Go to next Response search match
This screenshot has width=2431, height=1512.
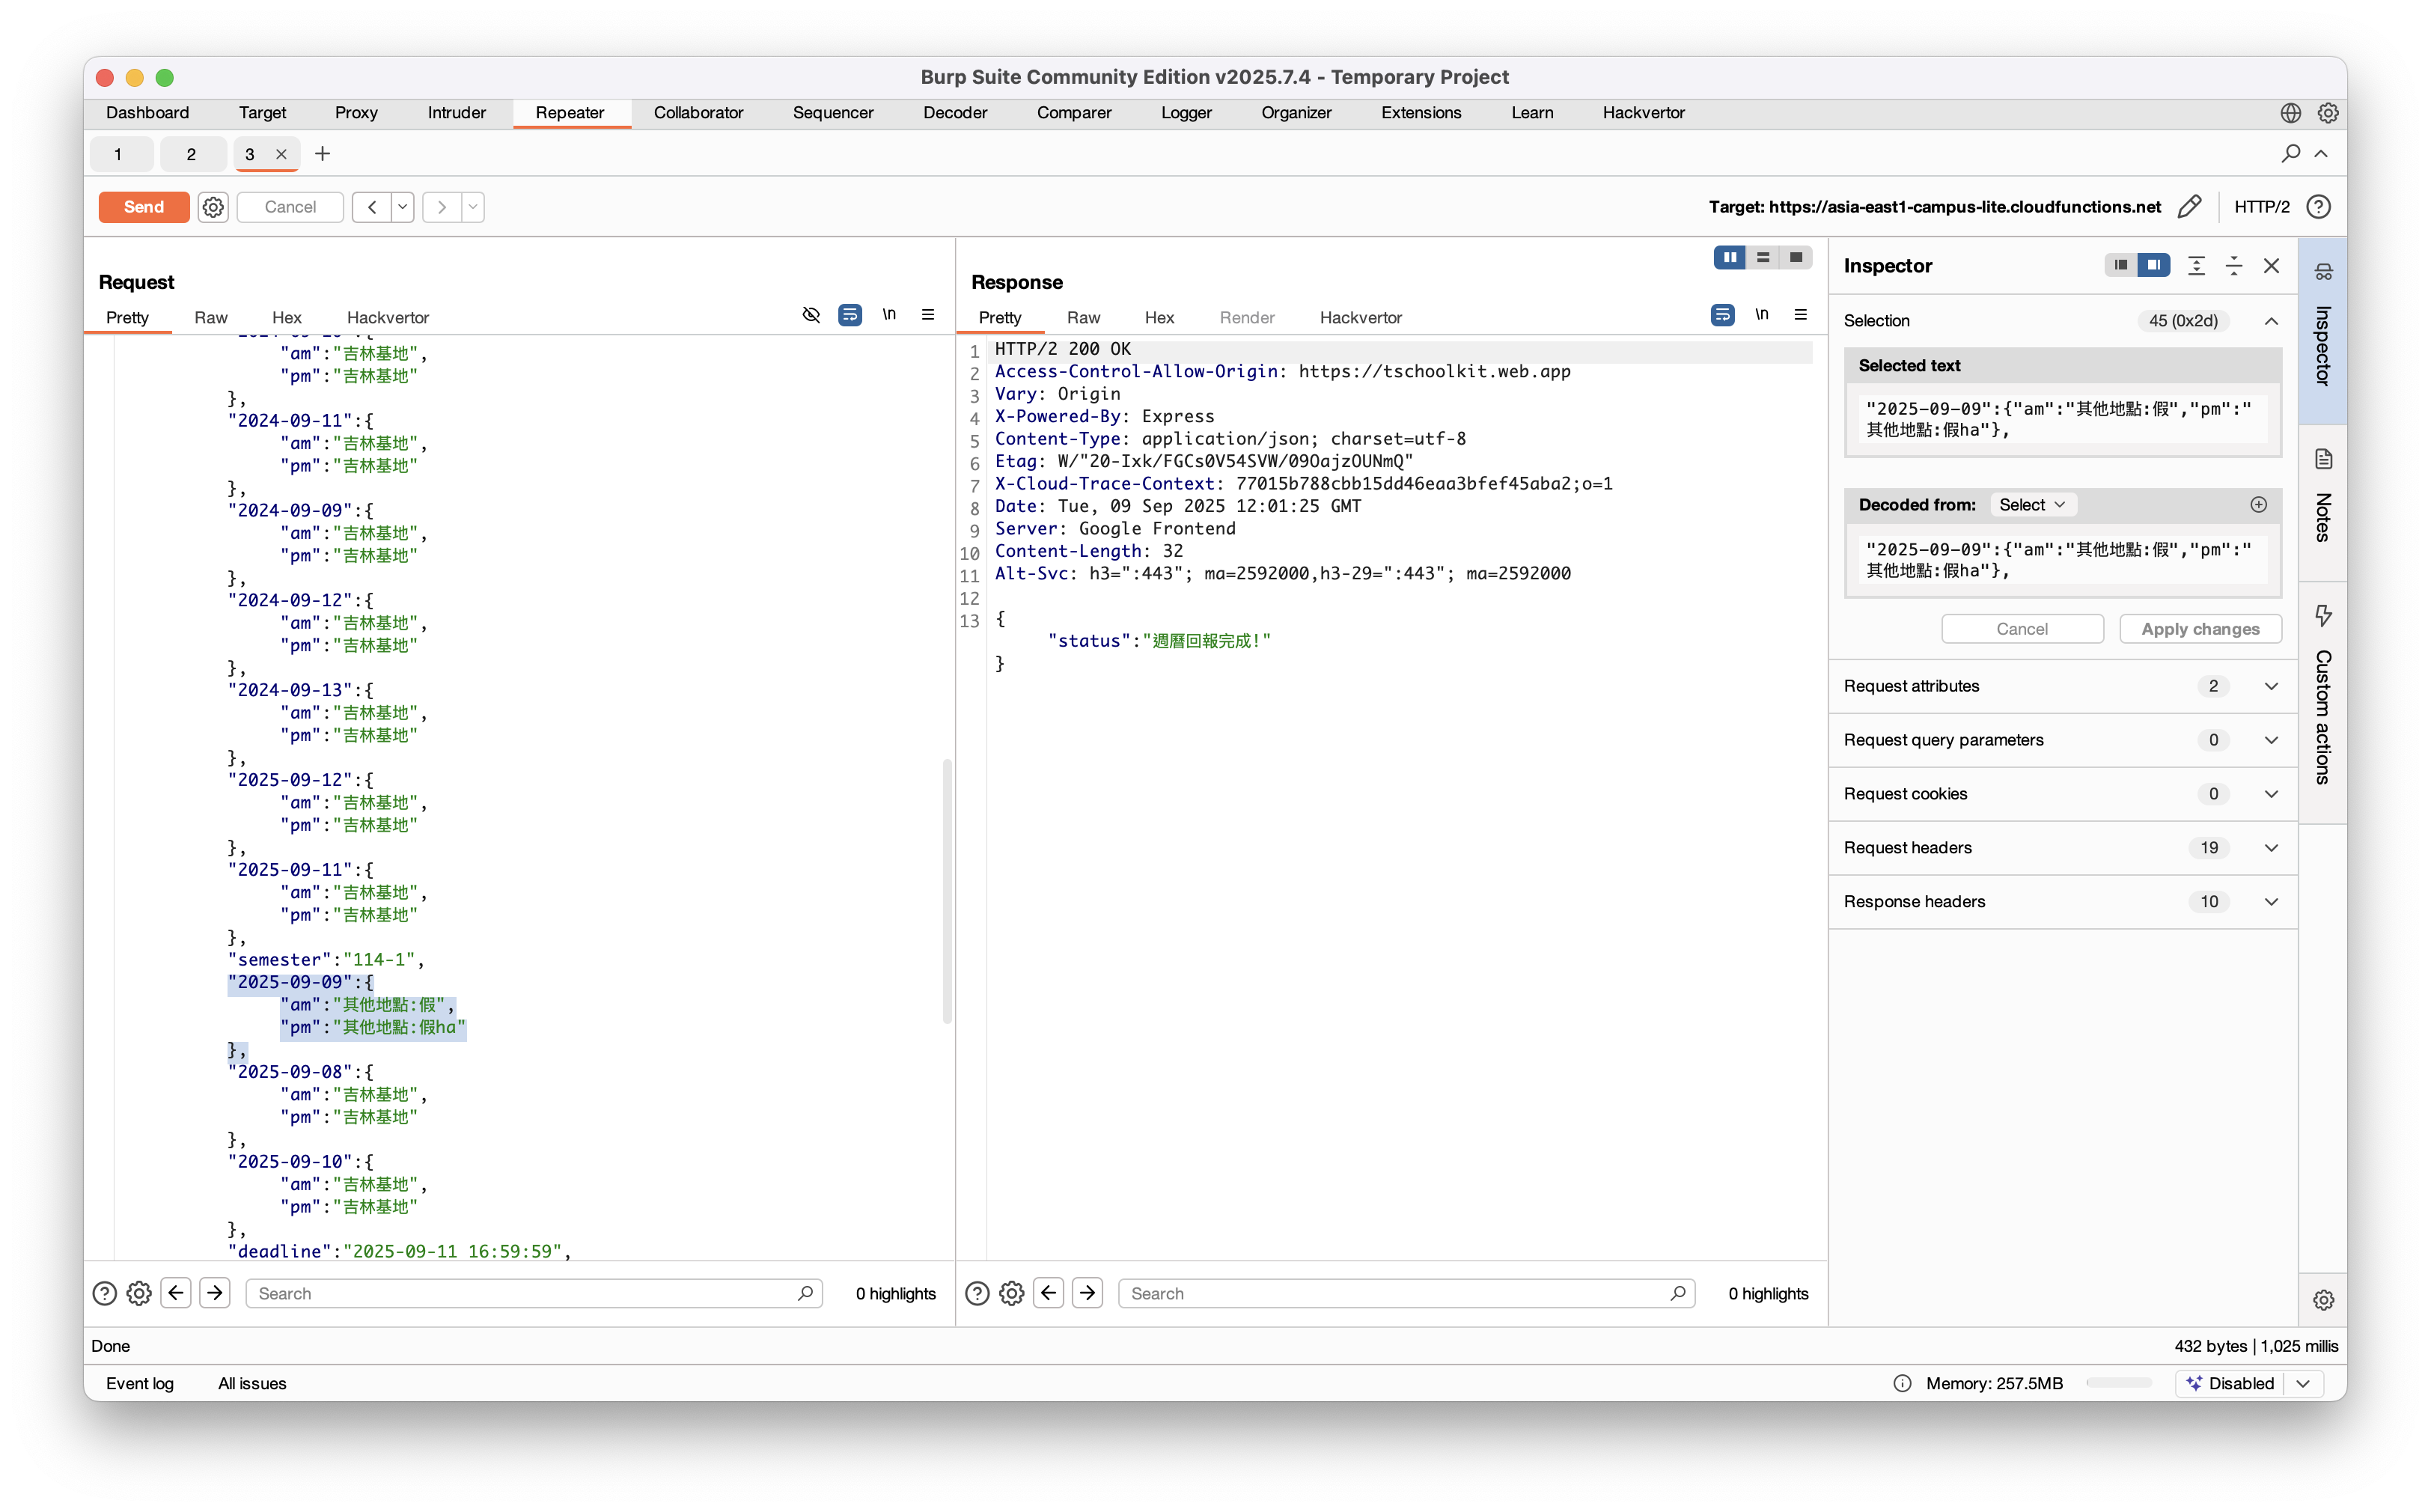coord(1087,1294)
